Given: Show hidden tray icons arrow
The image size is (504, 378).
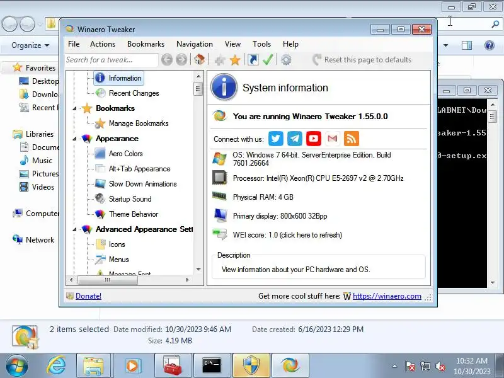Looking at the screenshot, I should pos(394,366).
